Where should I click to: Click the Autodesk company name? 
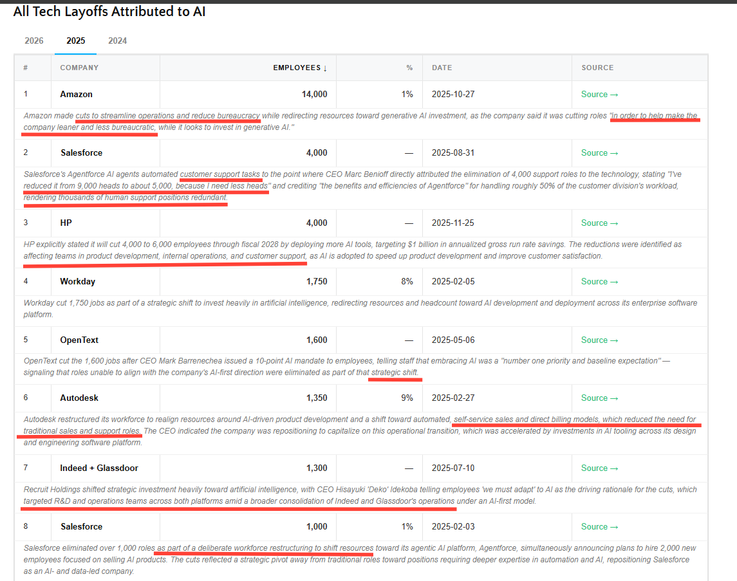coord(79,398)
